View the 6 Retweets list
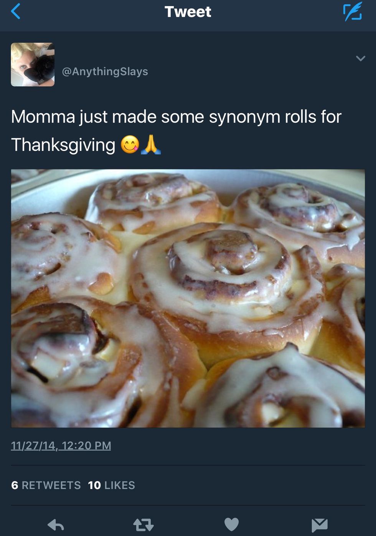Viewport: 376px width, 536px height. click(x=46, y=485)
